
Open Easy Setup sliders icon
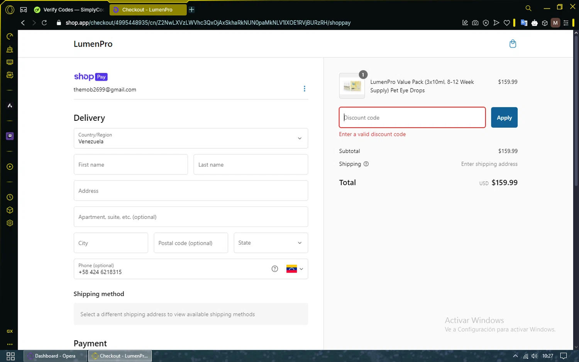[566, 23]
